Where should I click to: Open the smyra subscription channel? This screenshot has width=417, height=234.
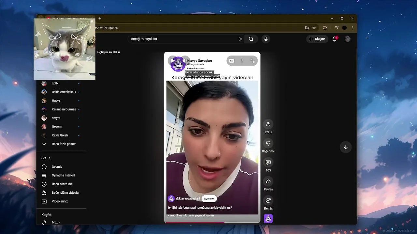pyautogui.click(x=61, y=118)
